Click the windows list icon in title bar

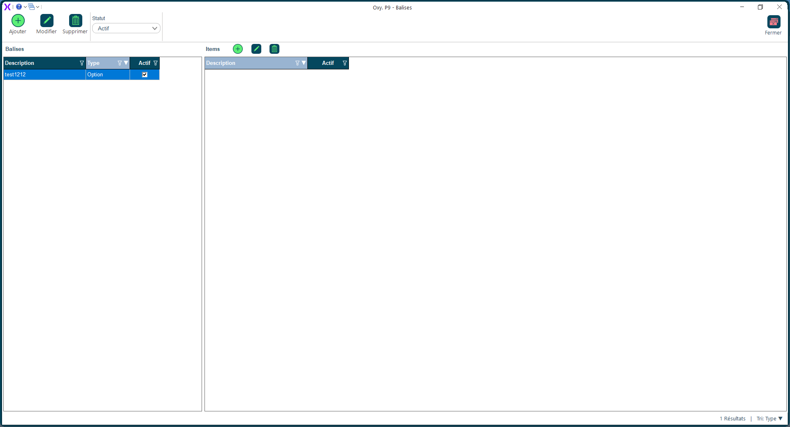tap(31, 7)
